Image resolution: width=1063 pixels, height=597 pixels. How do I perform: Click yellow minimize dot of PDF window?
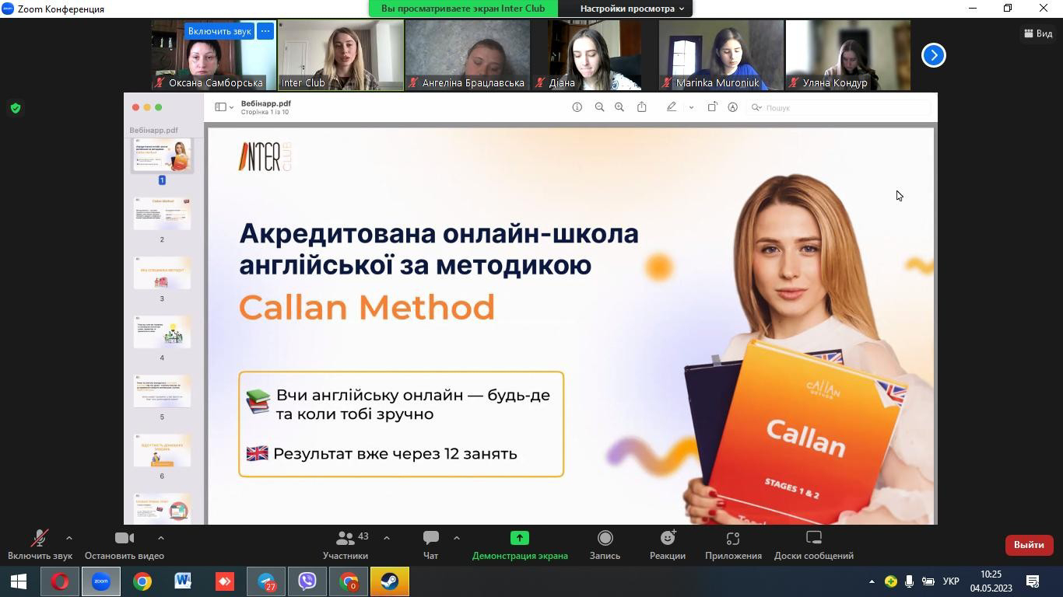coord(147,107)
